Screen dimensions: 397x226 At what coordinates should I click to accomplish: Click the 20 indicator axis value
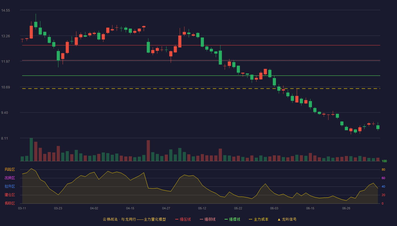(383, 195)
